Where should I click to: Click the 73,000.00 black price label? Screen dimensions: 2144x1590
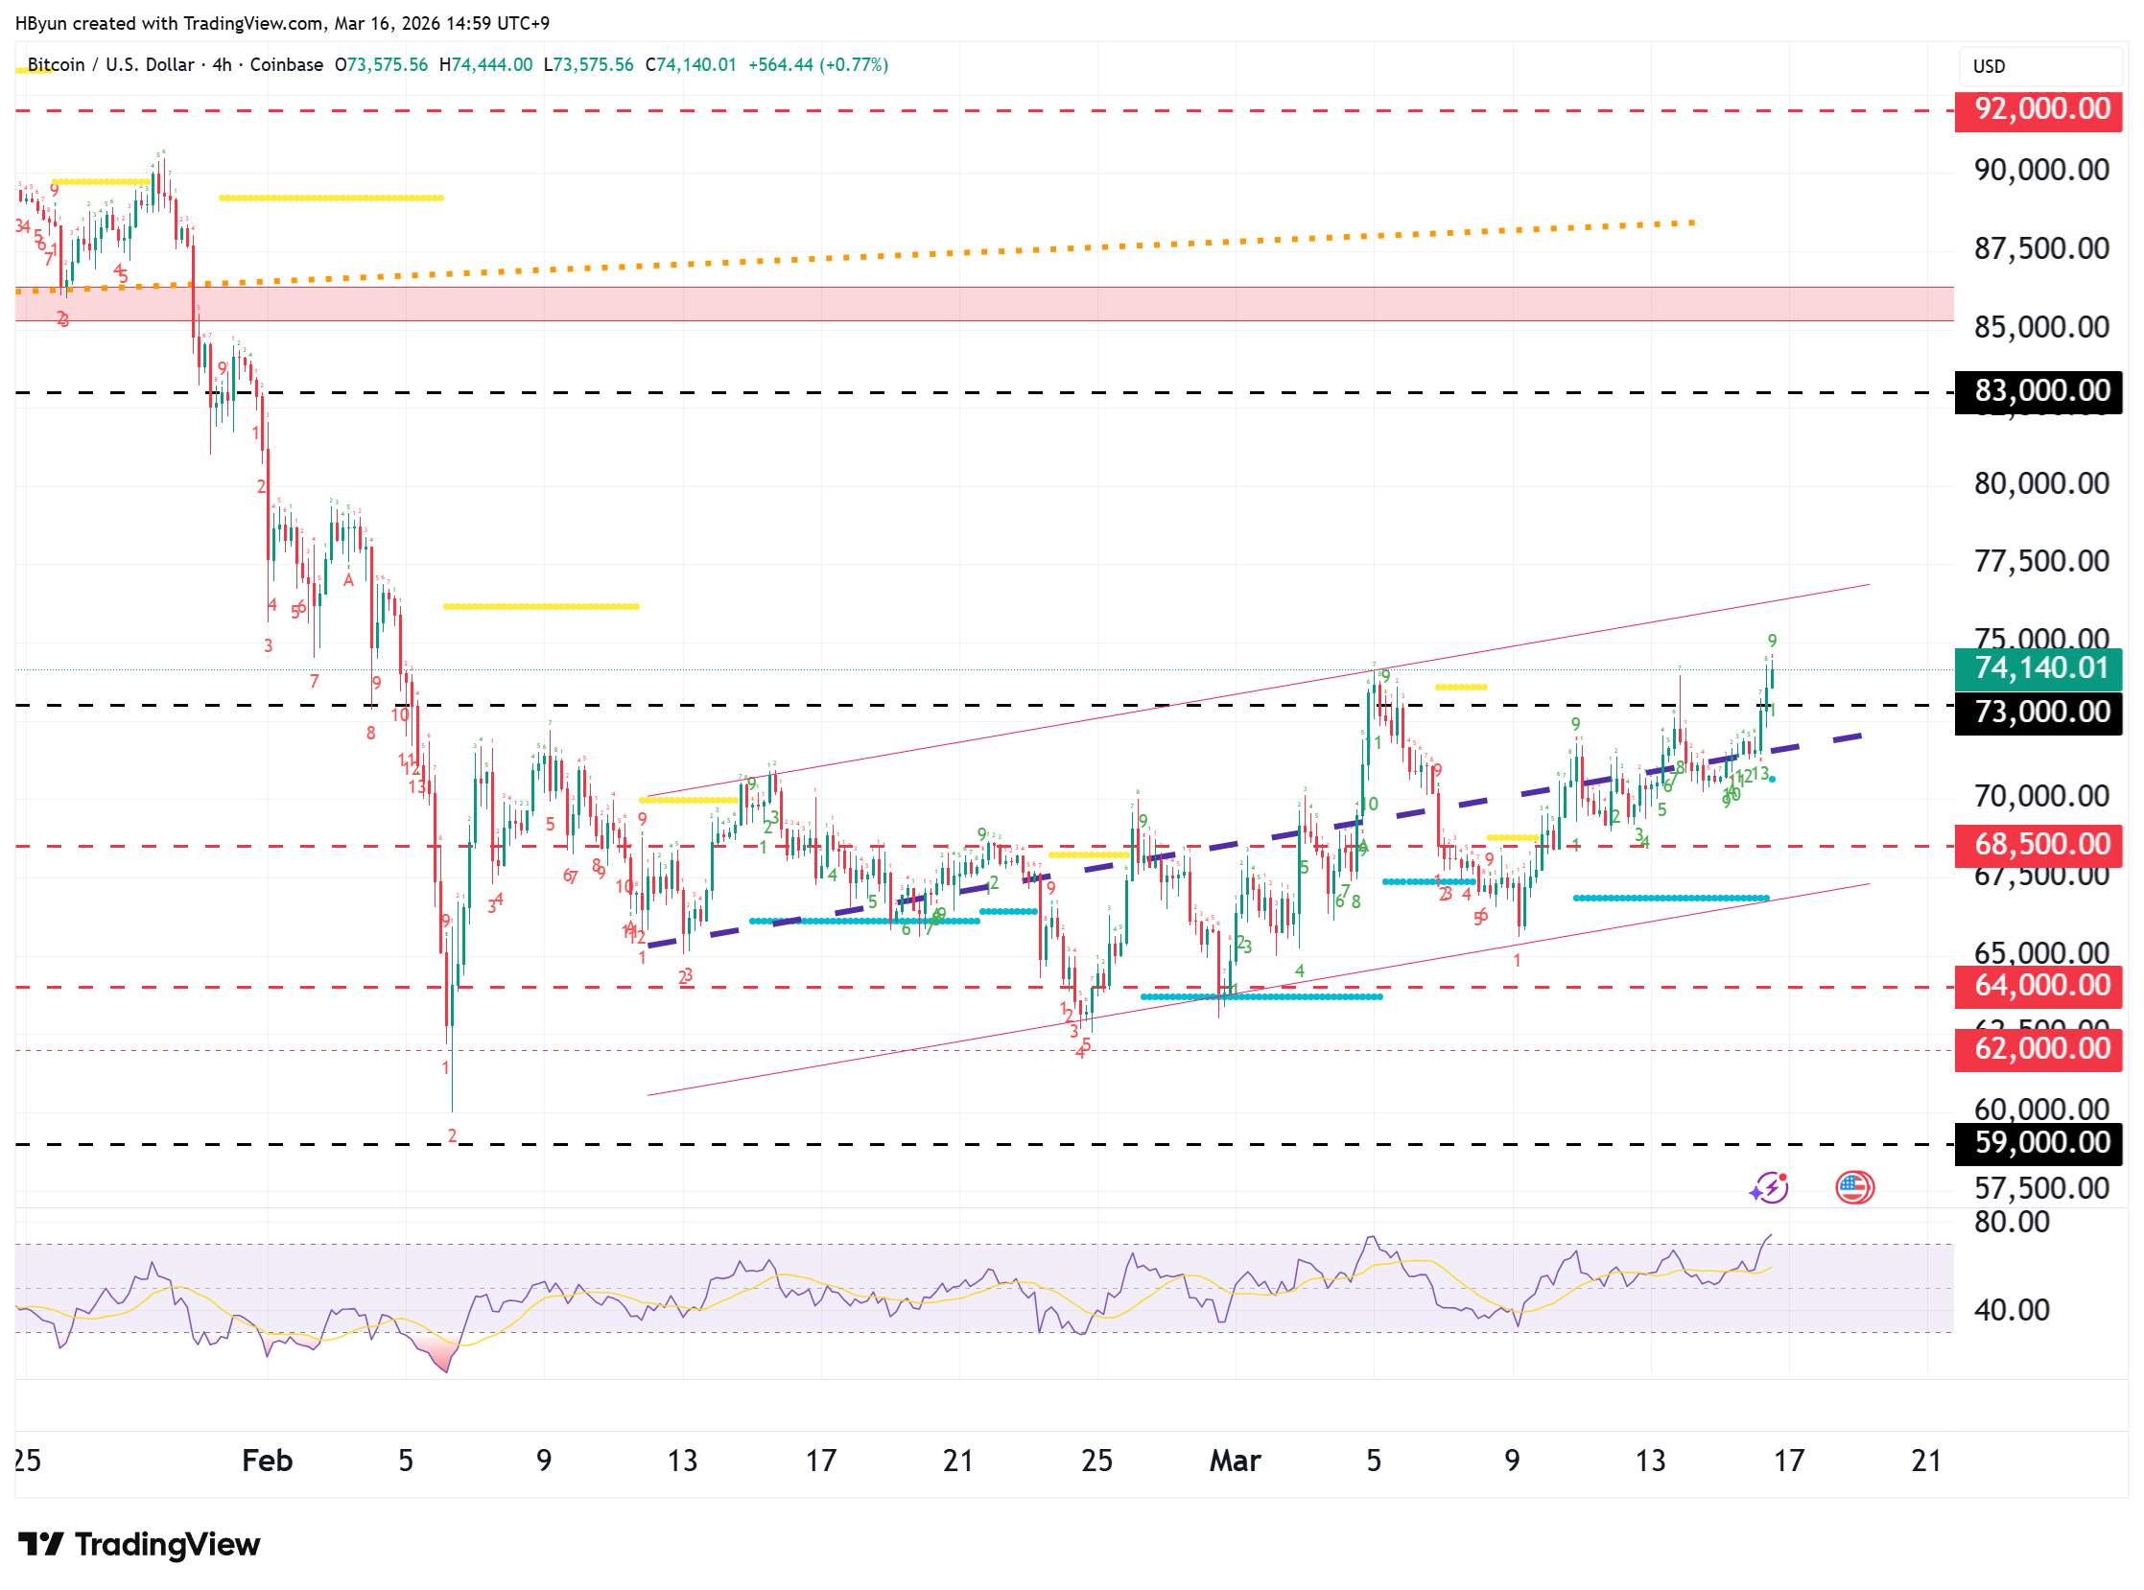(2039, 713)
